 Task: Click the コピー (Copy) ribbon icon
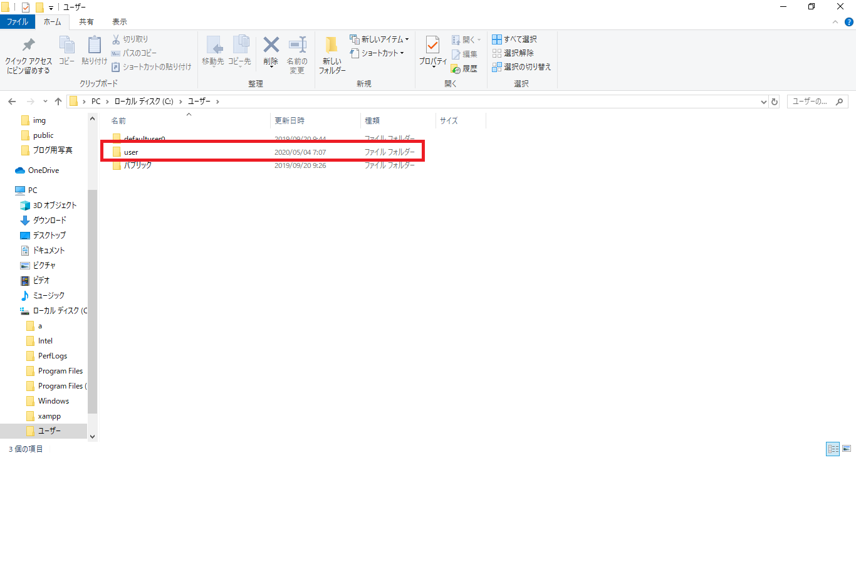66,45
